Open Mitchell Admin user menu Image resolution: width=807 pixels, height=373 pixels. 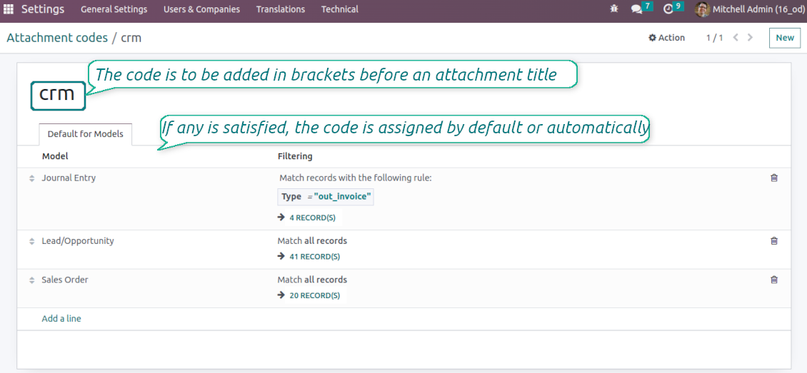tap(751, 9)
